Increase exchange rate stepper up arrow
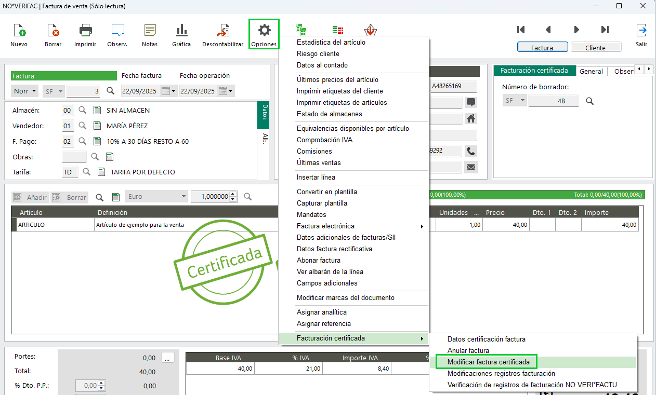This screenshot has height=395, width=656. pyautogui.click(x=233, y=194)
